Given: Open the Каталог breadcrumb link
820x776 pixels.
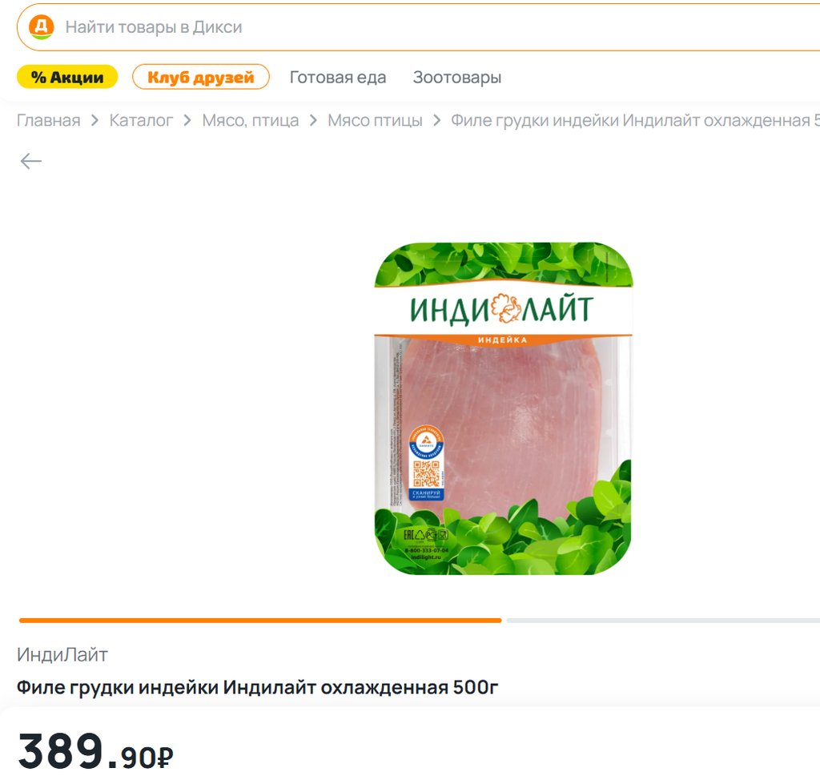Looking at the screenshot, I should click(x=141, y=121).
